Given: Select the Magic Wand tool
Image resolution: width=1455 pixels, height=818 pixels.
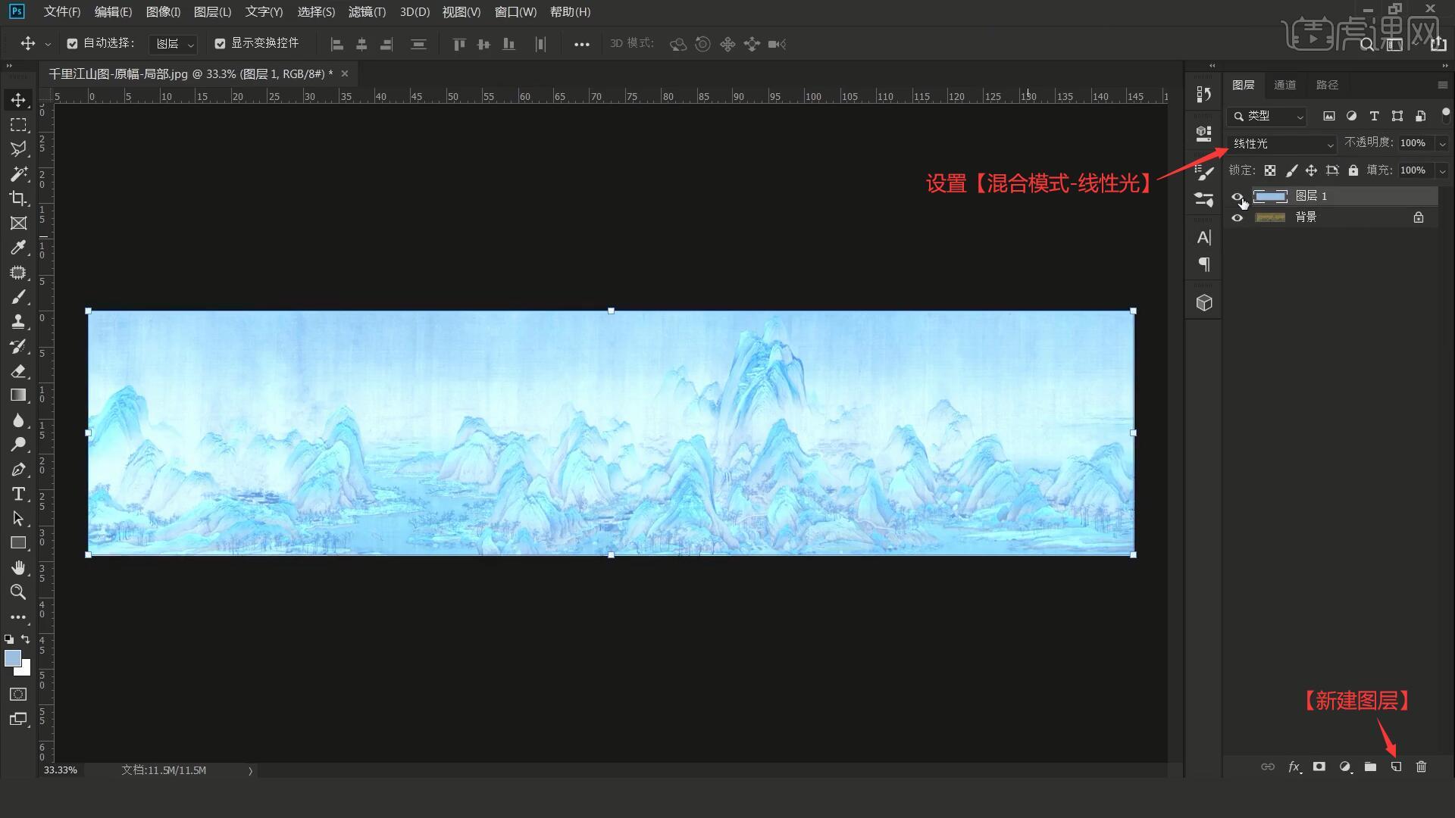Looking at the screenshot, I should pyautogui.click(x=18, y=173).
